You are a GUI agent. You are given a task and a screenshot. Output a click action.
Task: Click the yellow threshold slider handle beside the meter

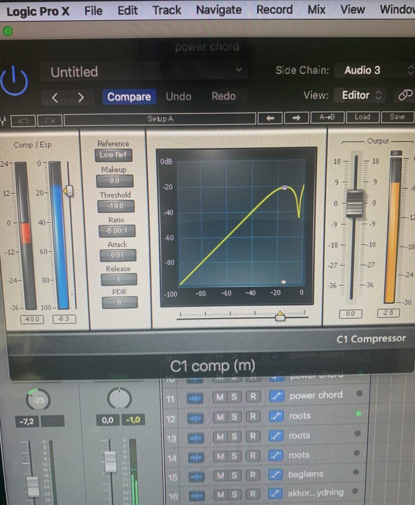(x=69, y=191)
